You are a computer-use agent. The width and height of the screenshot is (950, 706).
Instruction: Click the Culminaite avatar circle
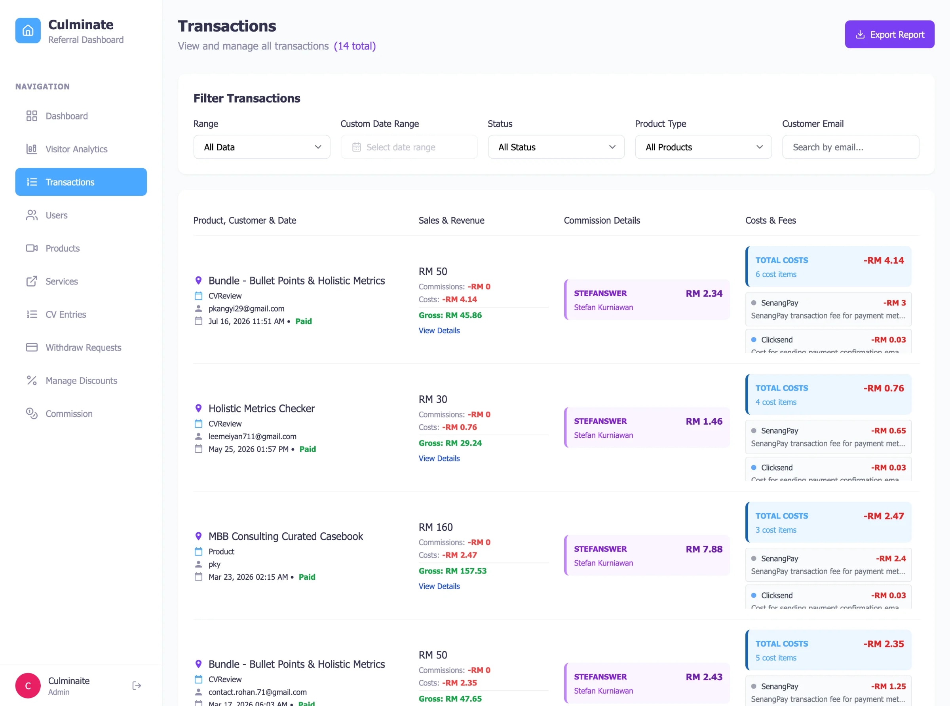coord(28,685)
